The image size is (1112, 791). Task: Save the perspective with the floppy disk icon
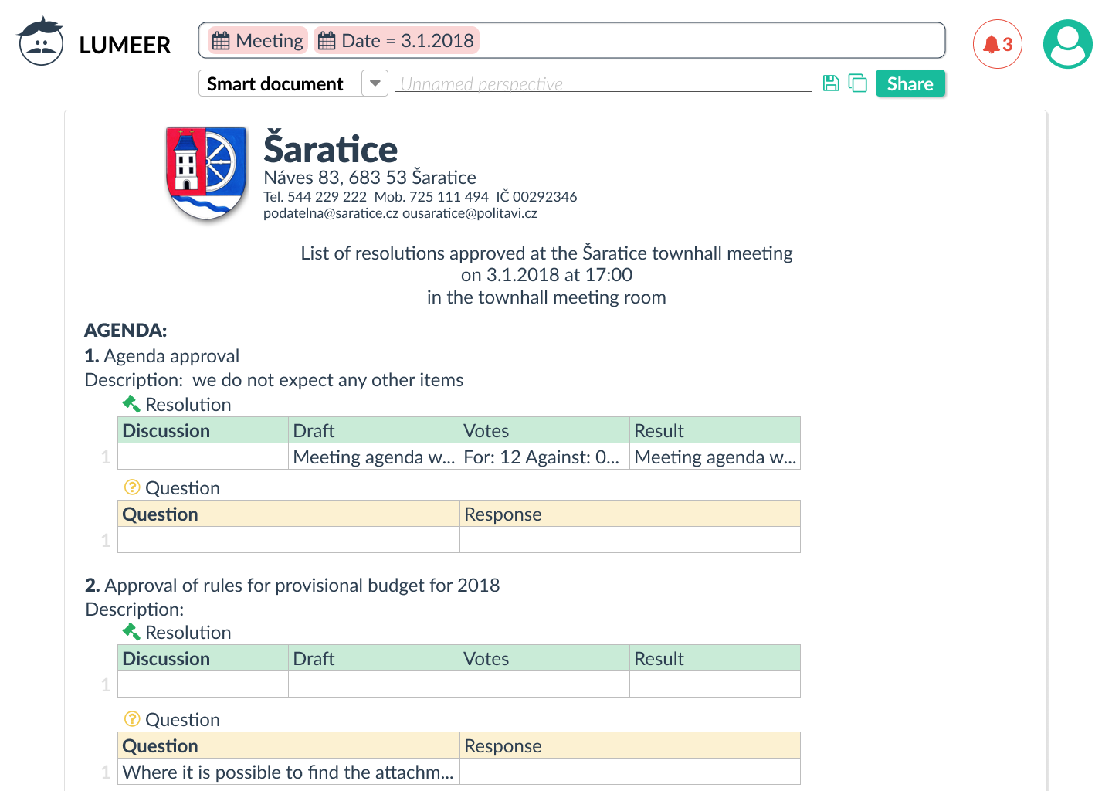tap(831, 83)
